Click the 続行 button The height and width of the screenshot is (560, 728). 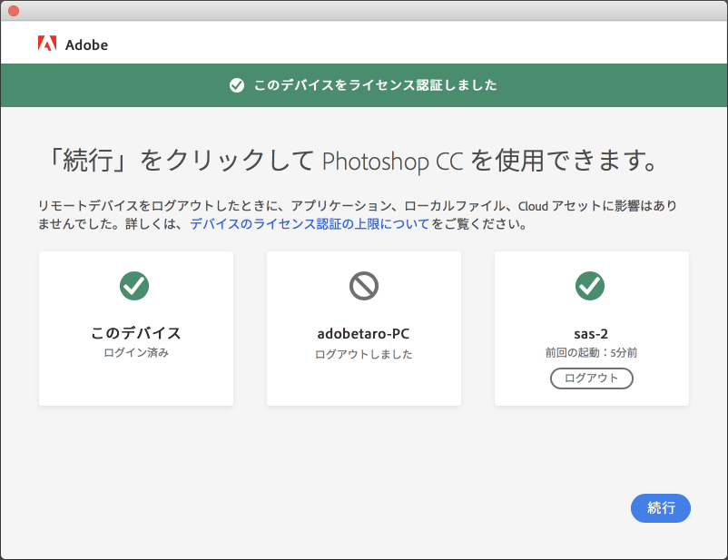tap(660, 508)
